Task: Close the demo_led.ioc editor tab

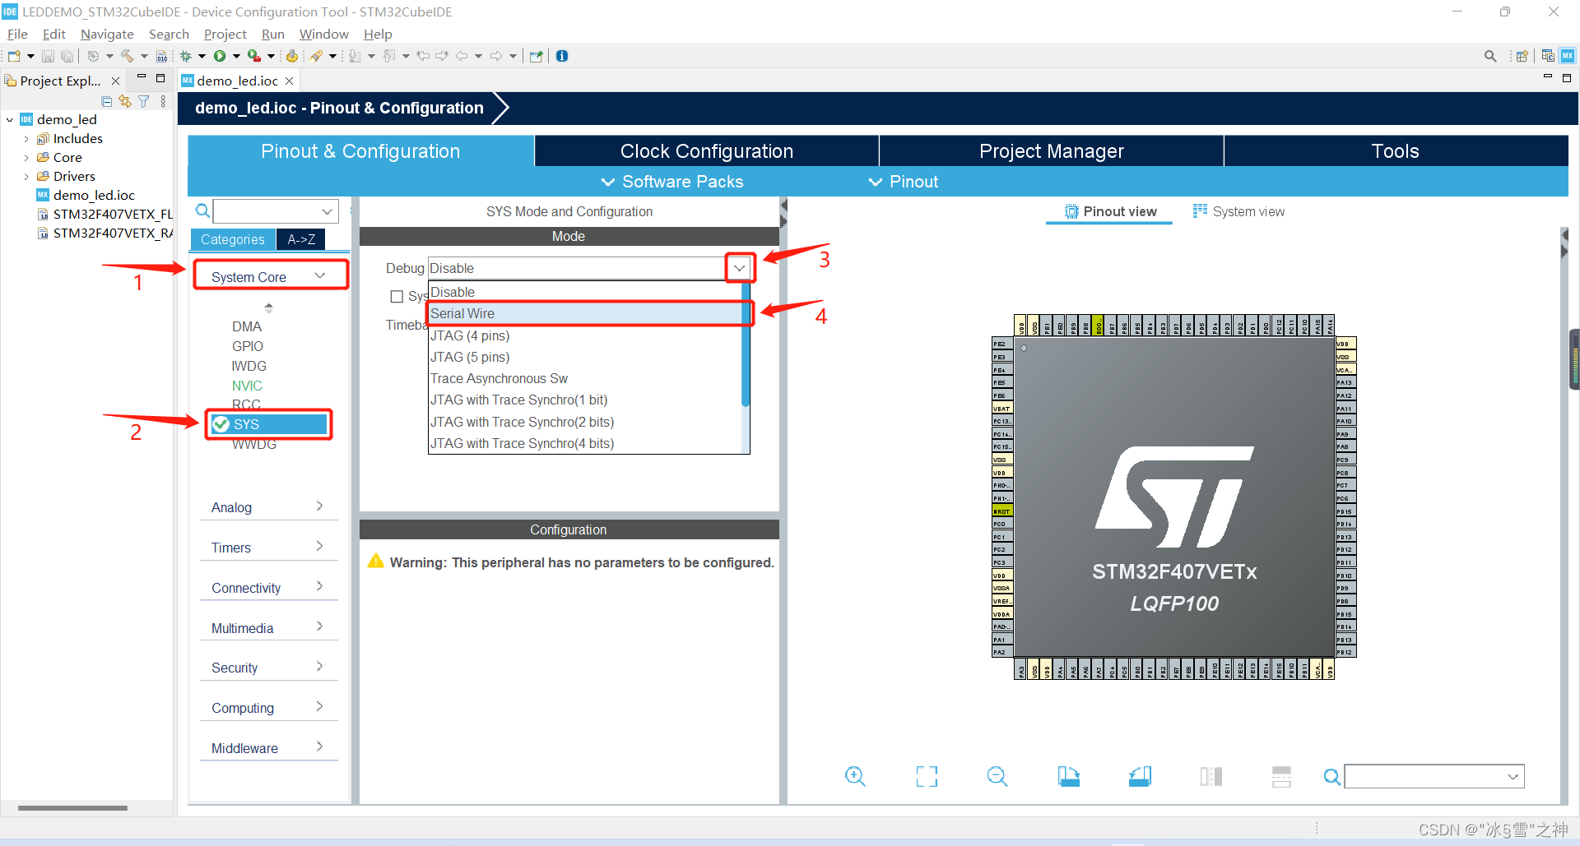Action: [x=290, y=81]
